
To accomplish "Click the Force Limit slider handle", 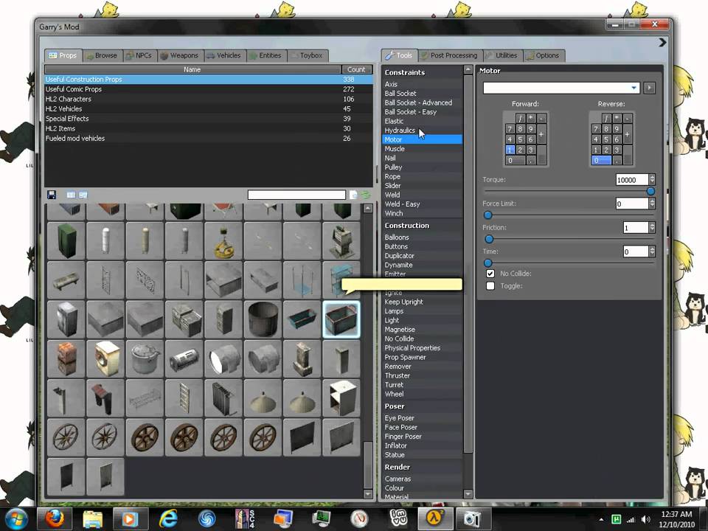I will [487, 215].
